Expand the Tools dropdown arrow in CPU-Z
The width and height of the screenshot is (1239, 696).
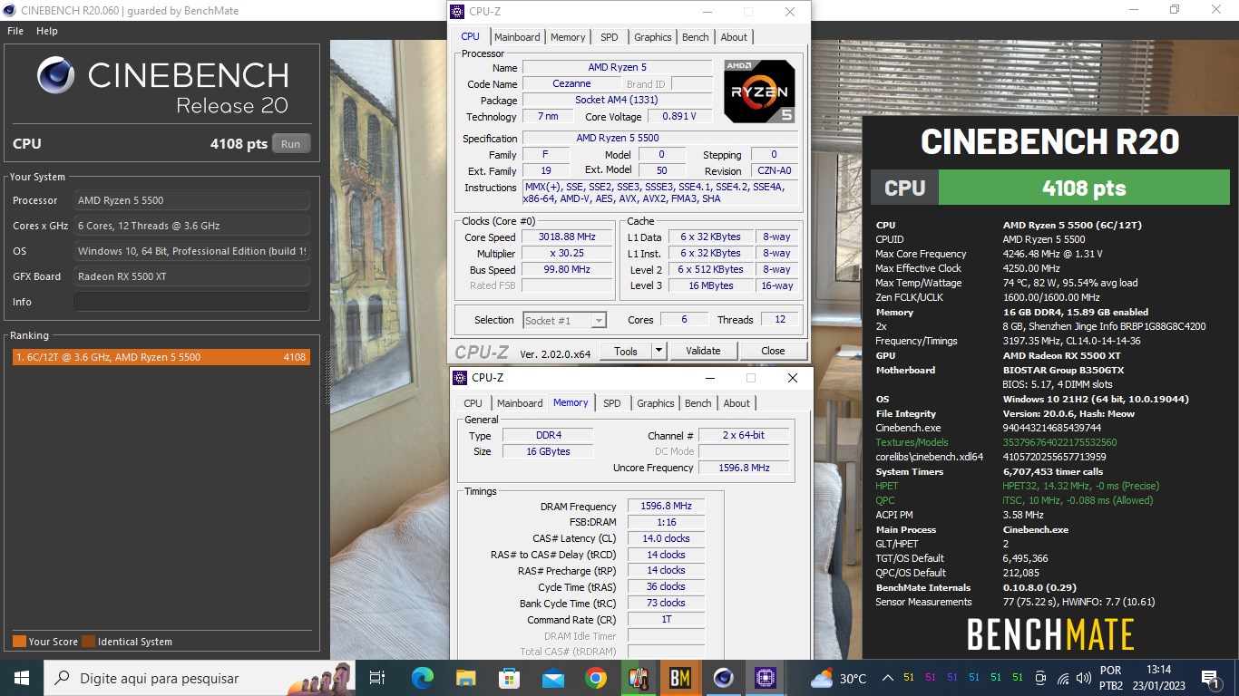pos(659,351)
